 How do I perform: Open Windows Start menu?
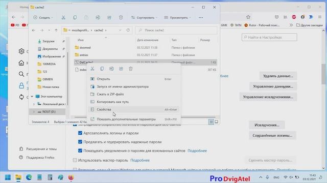pos(8,177)
